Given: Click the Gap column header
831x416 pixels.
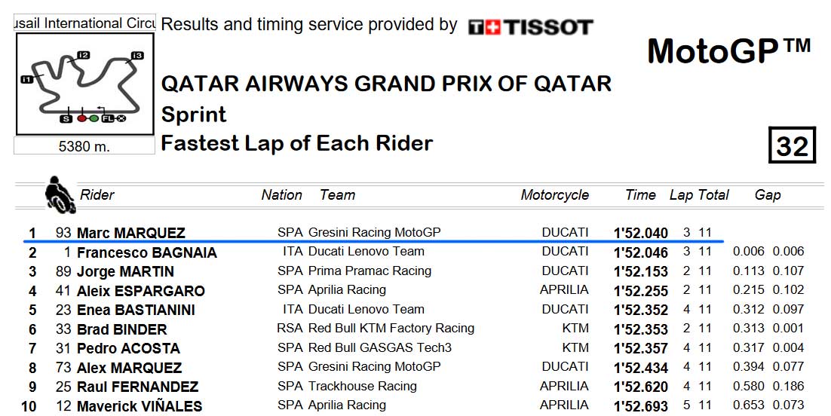Looking at the screenshot, I should click(x=768, y=195).
